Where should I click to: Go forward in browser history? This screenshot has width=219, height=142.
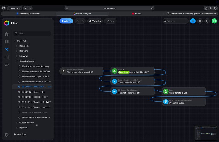point(30,8)
